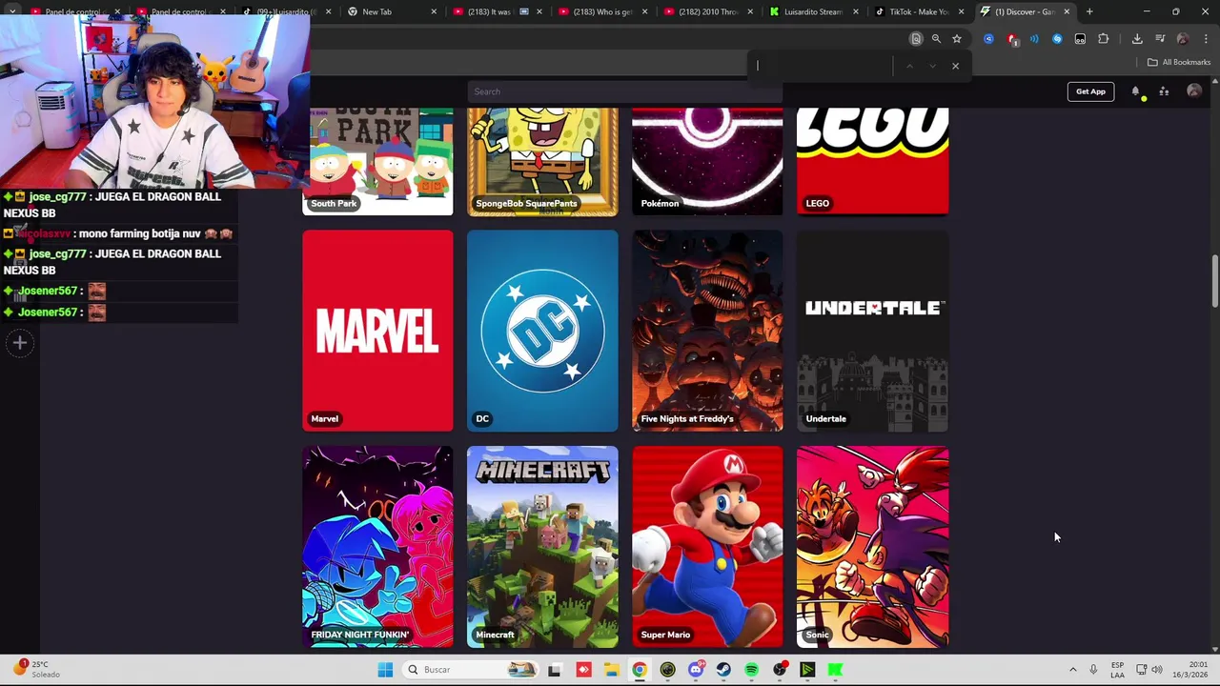Open the community icon next to the bell

point(1164,91)
